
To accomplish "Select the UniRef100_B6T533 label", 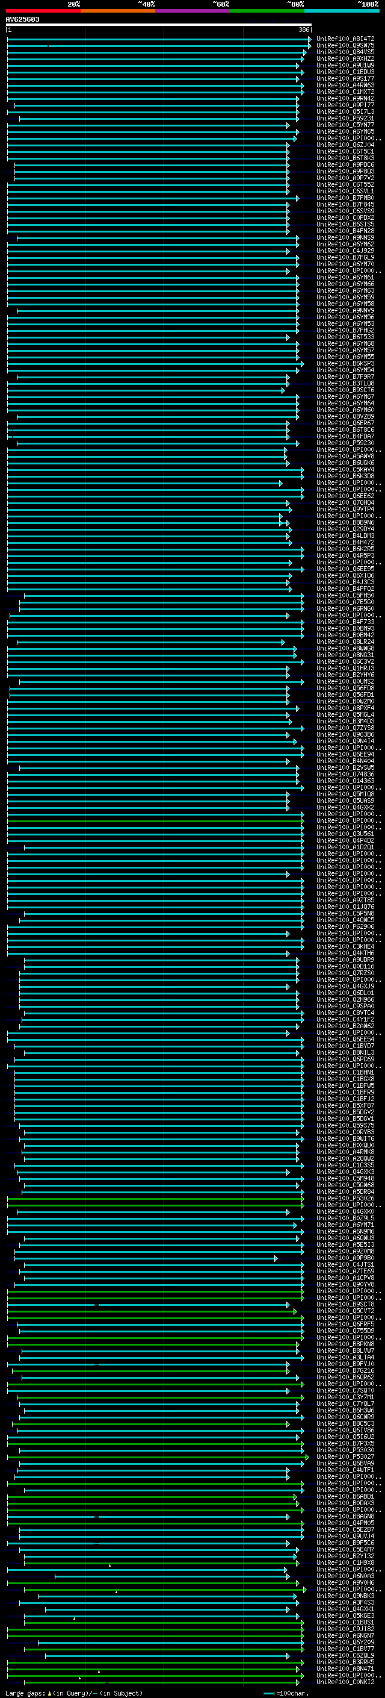I will tap(345, 337).
